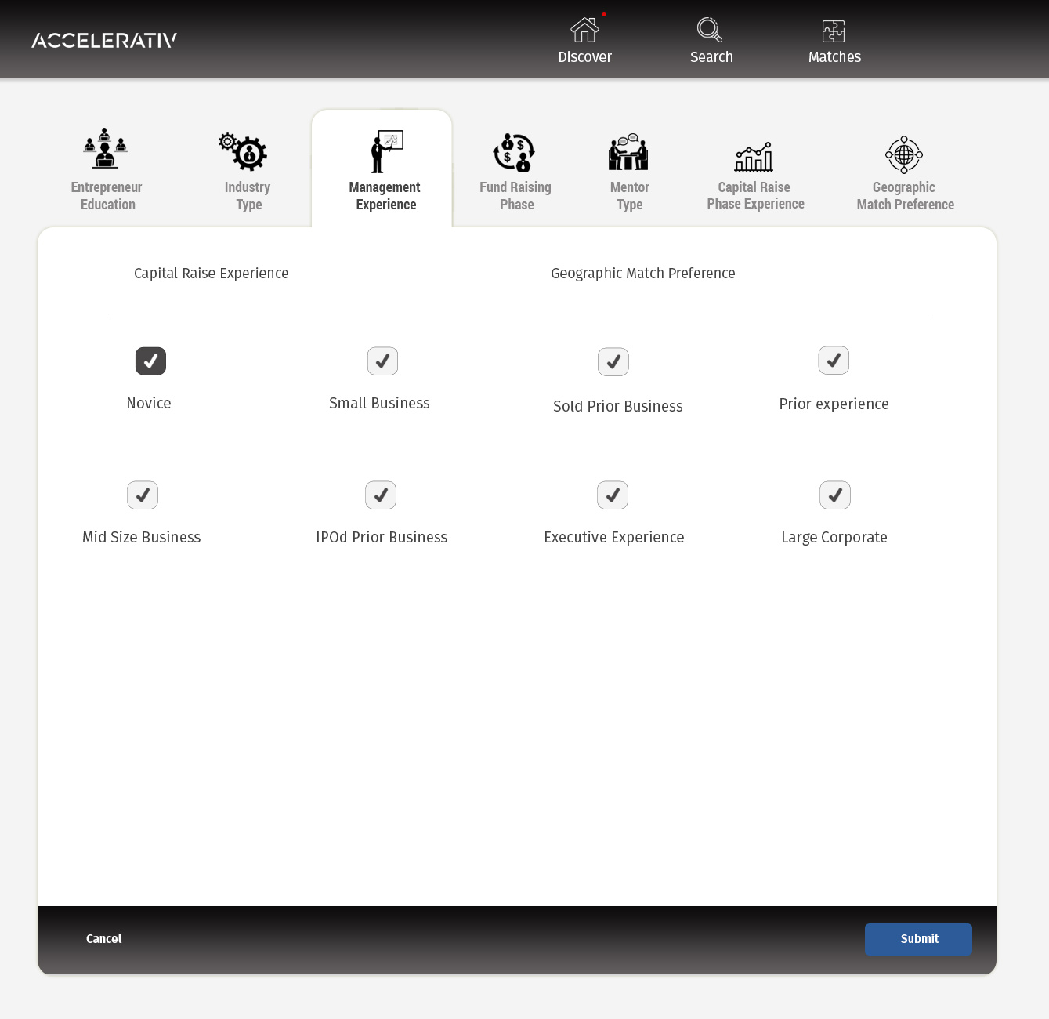Open Search via magnifying glass icon
The height and width of the screenshot is (1019, 1049).
tap(710, 30)
